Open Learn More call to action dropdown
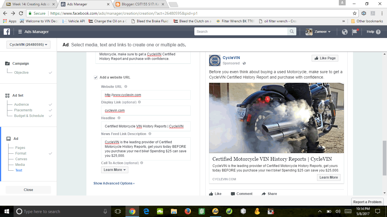 click(x=115, y=170)
